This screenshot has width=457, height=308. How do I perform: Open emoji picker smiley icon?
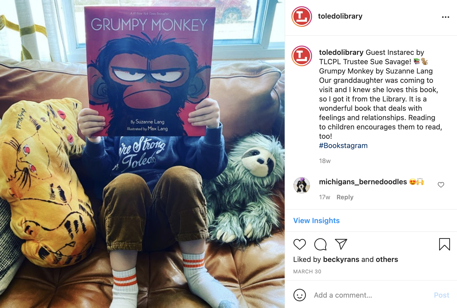(300, 295)
